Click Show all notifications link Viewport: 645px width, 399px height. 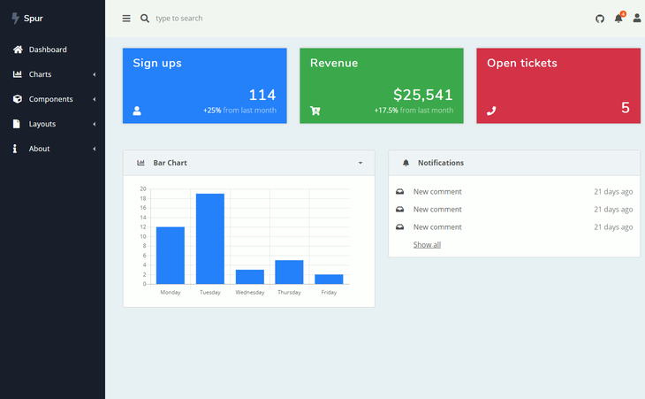coord(427,244)
